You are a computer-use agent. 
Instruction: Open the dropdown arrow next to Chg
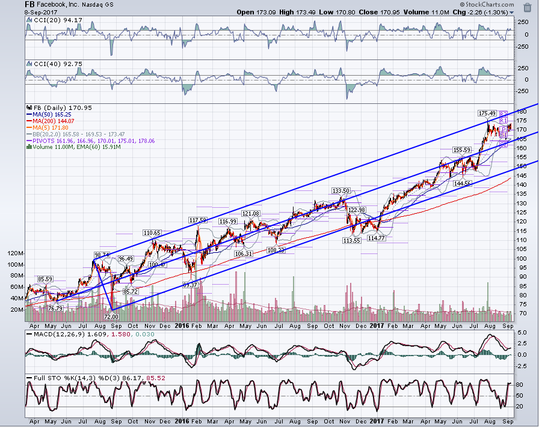point(512,13)
